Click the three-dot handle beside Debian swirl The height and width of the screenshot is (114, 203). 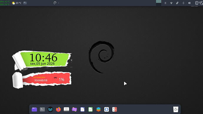pos(59,3)
